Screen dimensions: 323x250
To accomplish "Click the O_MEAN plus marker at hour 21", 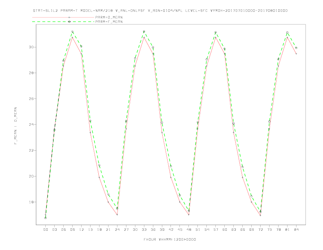I will coord(108,202).
